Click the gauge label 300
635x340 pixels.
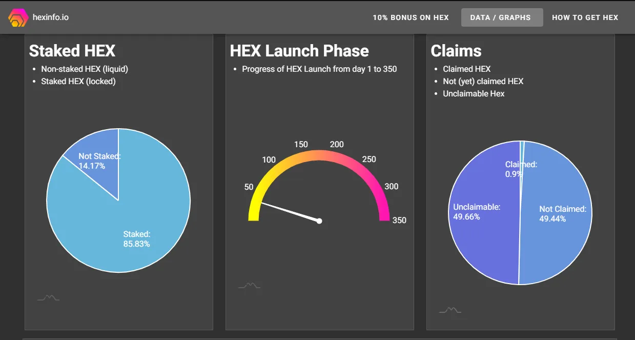coord(392,186)
